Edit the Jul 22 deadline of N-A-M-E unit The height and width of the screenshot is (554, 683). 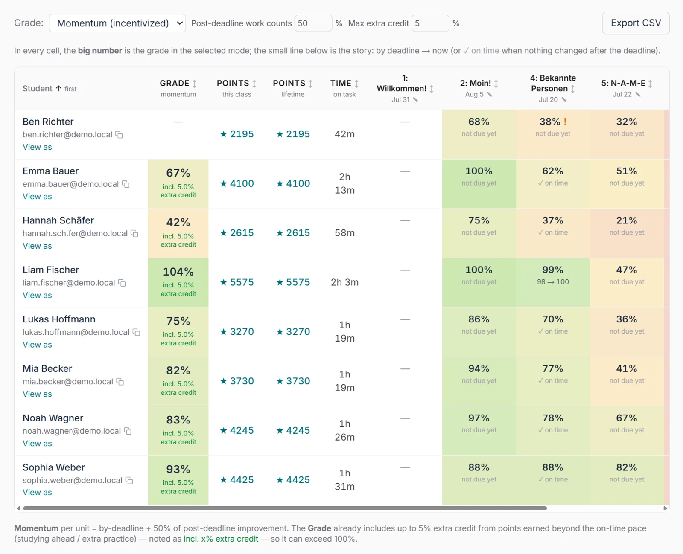pos(638,94)
